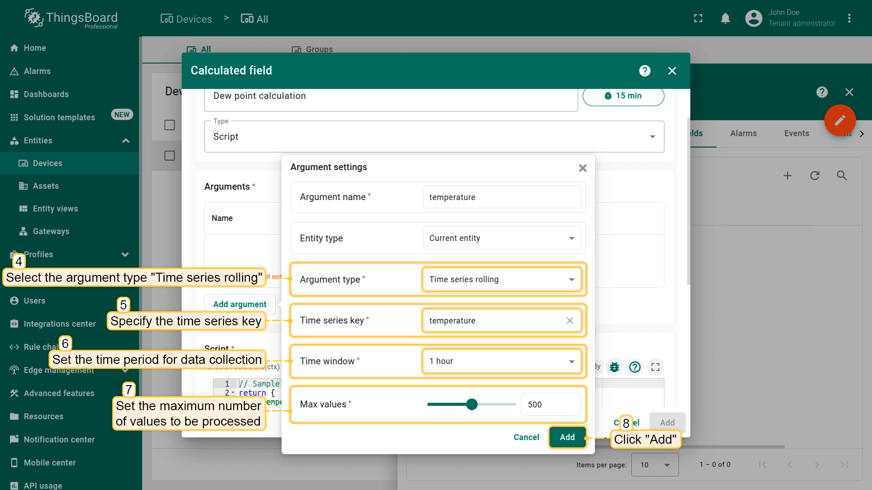Click the orange pencil edit button

pos(840,120)
